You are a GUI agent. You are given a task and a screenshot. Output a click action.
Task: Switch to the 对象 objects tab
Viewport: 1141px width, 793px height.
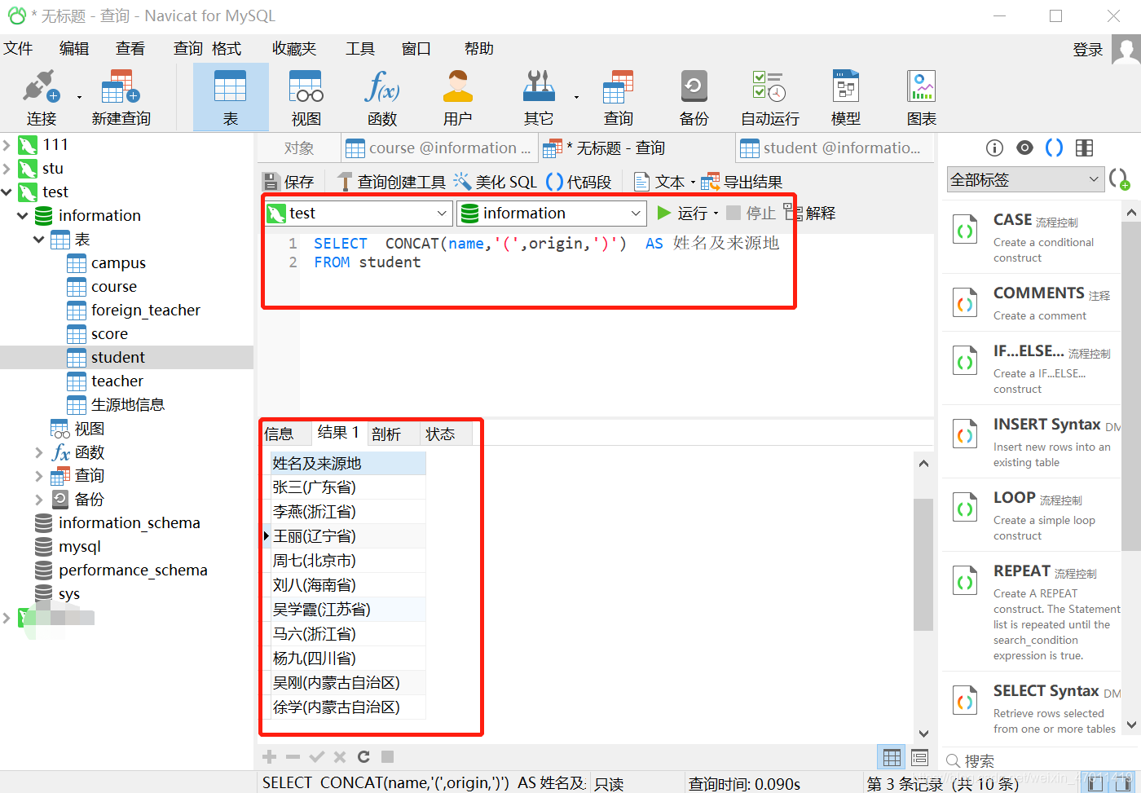(x=299, y=148)
